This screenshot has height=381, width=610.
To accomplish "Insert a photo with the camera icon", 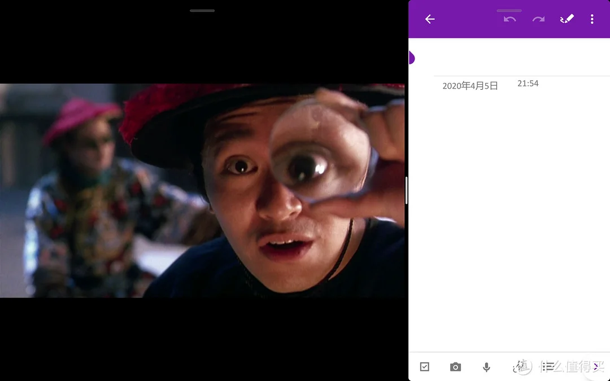I will click(456, 367).
